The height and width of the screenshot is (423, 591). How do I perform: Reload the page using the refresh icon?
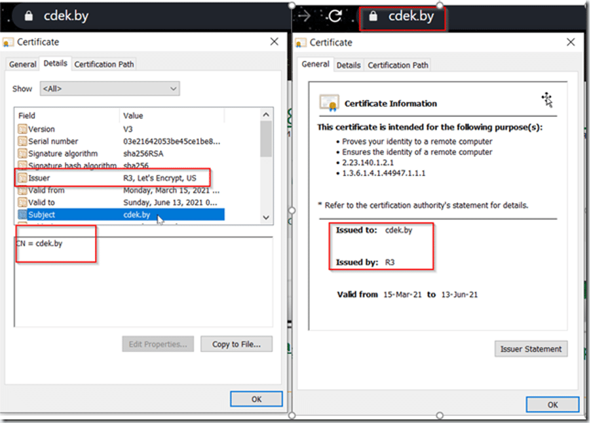[335, 16]
